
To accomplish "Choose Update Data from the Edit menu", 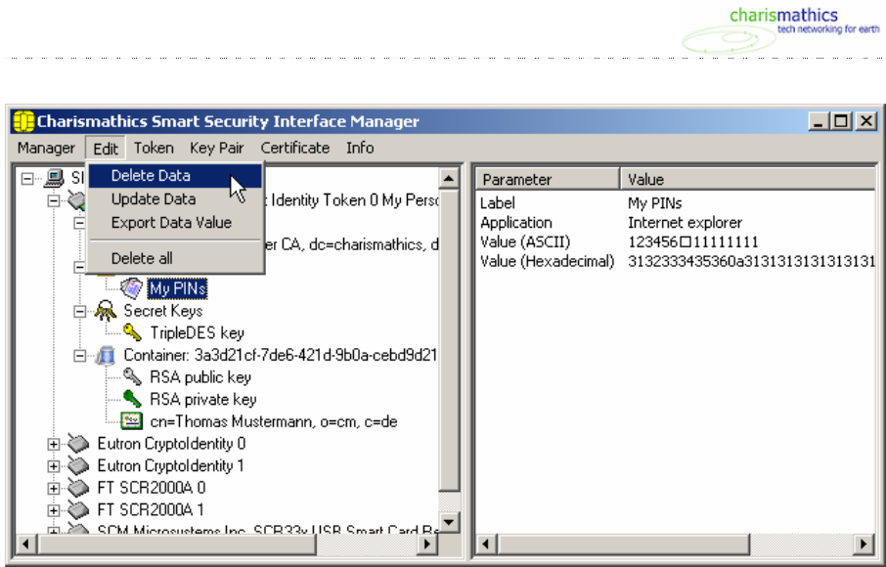I will pos(175,199).
